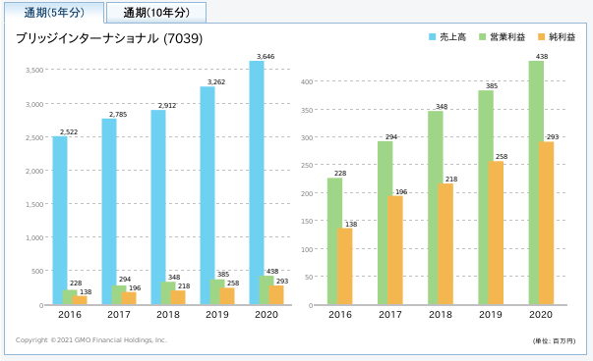Select the 通期(5年分) tab
This screenshot has width=593, height=361.
point(54,13)
